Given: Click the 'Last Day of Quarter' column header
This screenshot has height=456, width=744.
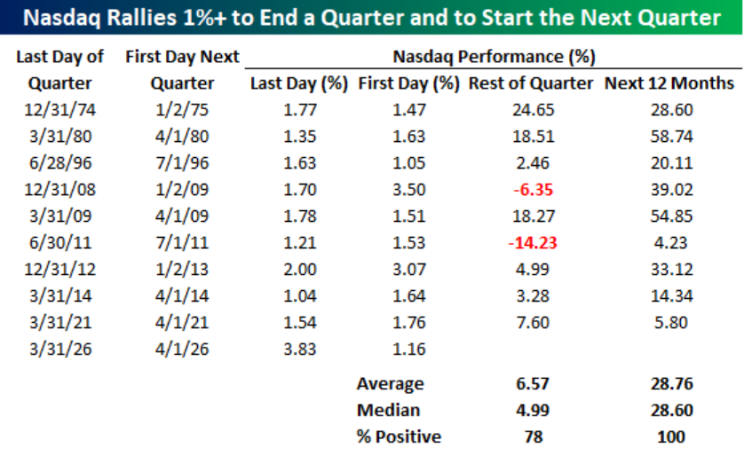Looking at the screenshot, I should tap(60, 70).
